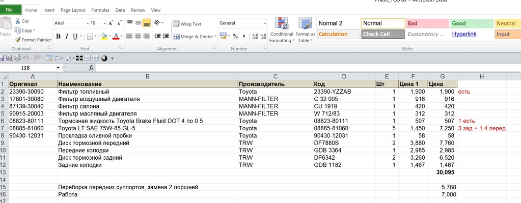The height and width of the screenshot is (203, 521).
Task: Switch to the Data tab
Action: pyautogui.click(x=120, y=10)
